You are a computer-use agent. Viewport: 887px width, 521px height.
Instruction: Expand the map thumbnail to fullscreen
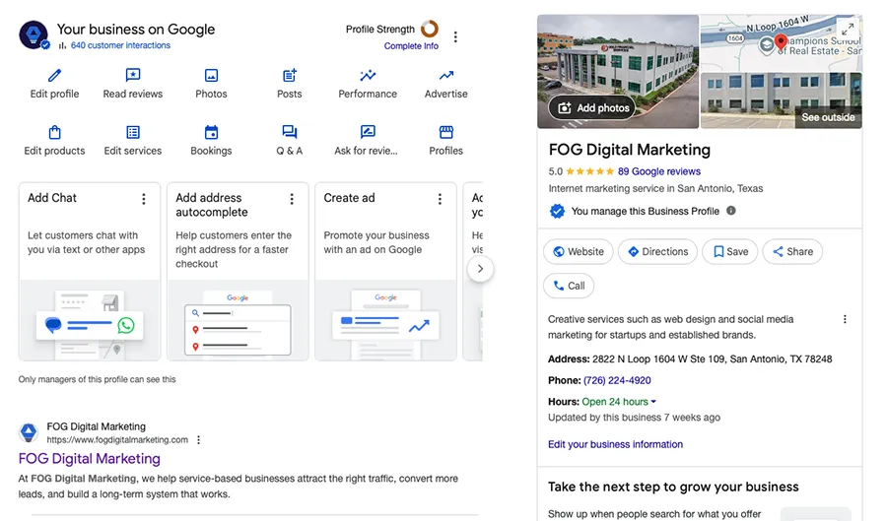847,30
